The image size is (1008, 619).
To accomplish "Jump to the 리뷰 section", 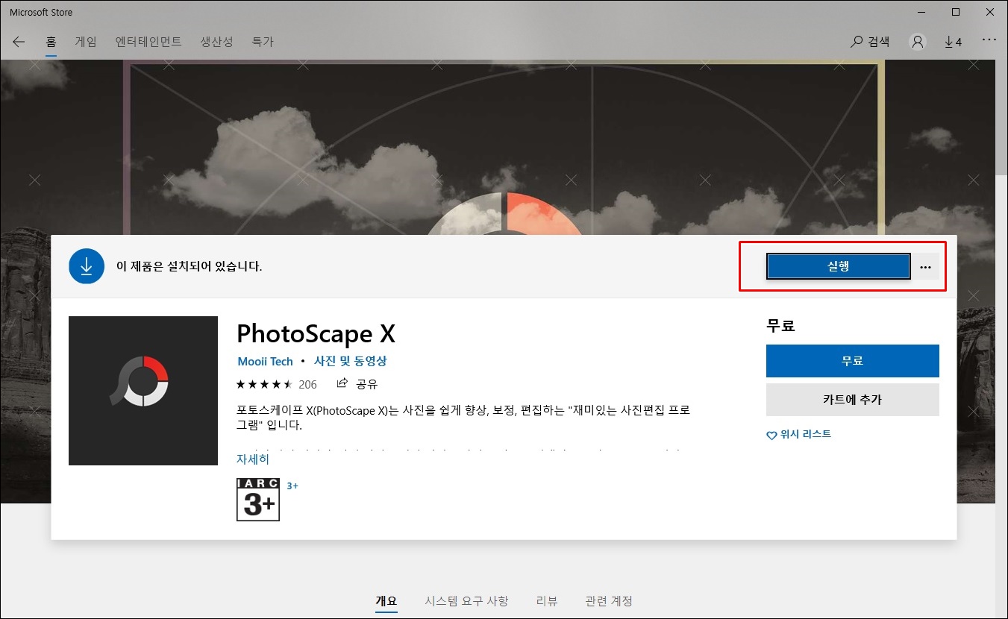I will pos(547,601).
